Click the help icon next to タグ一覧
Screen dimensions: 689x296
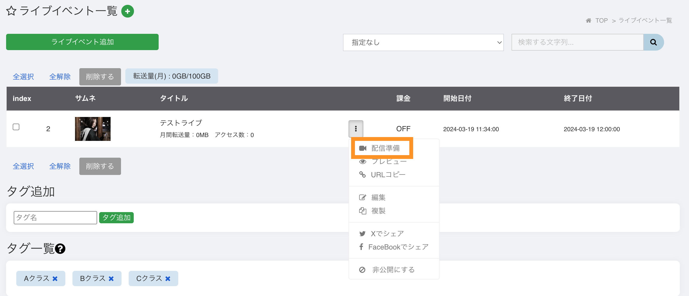(60, 249)
